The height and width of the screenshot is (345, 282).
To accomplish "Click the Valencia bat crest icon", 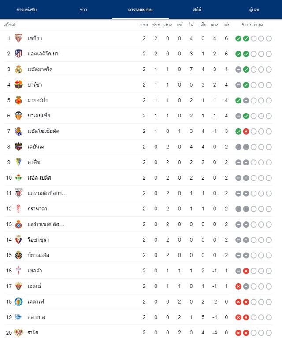I will 19,116.
